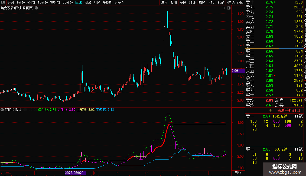Switch to the 月线 monthly tab
The width and height of the screenshot is (306, 176).
click(97, 2)
